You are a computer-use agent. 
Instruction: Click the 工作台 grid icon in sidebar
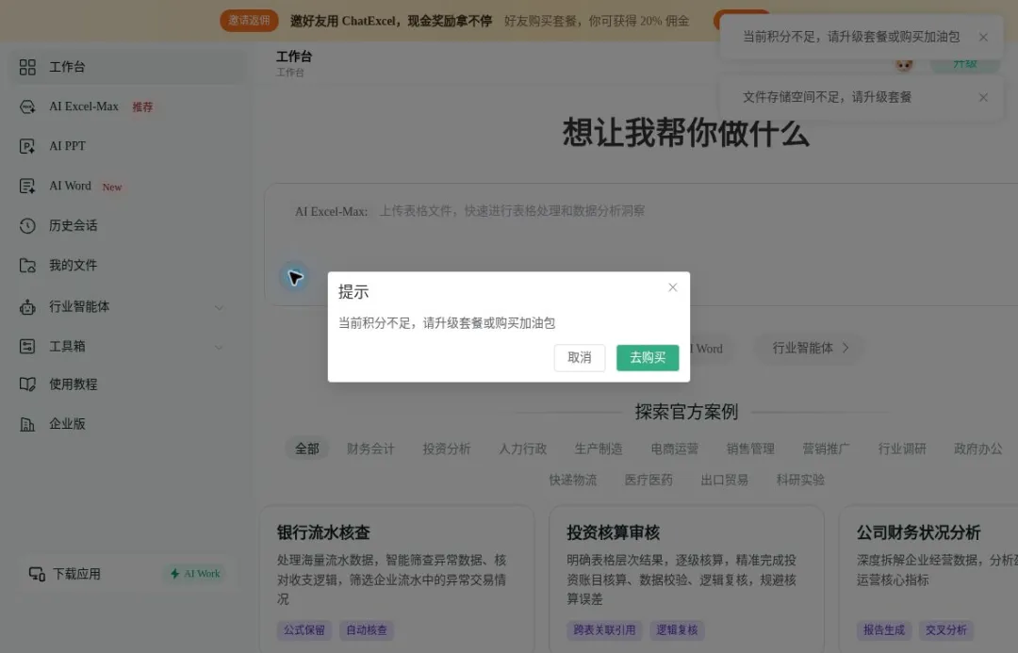click(27, 67)
